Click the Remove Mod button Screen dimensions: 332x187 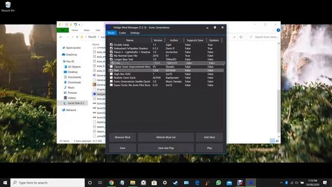click(x=122, y=137)
